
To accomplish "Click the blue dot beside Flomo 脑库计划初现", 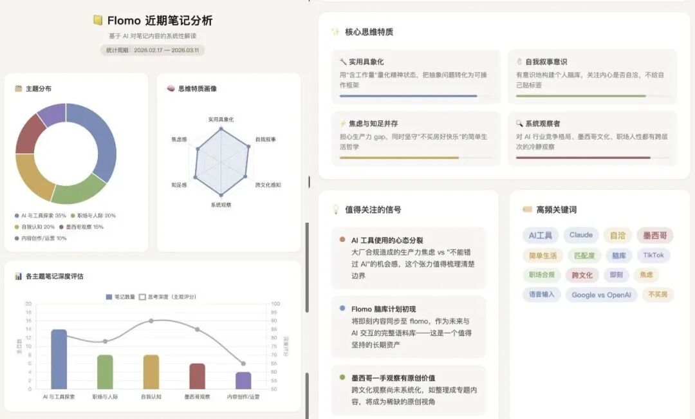I will (x=342, y=308).
